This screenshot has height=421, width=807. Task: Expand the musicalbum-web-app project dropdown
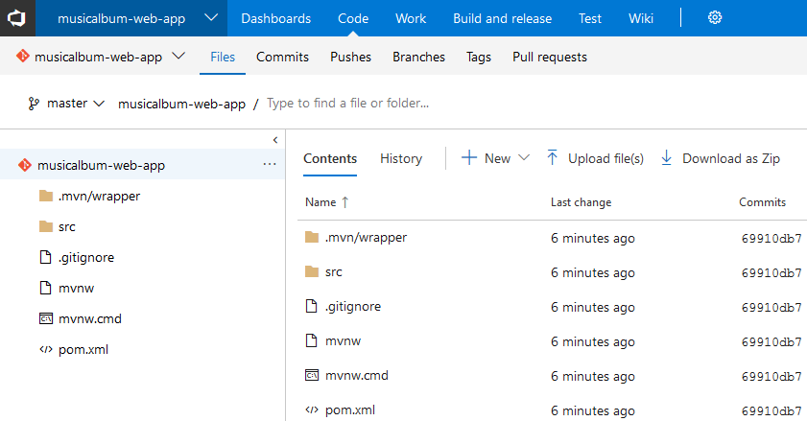tap(211, 18)
